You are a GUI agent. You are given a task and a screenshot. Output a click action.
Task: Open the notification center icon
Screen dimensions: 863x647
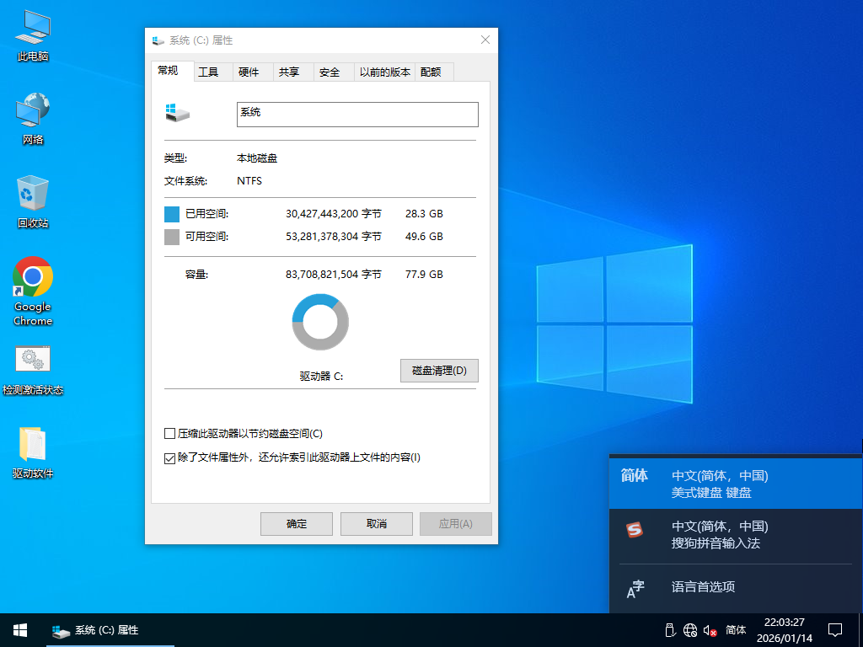tap(835, 630)
